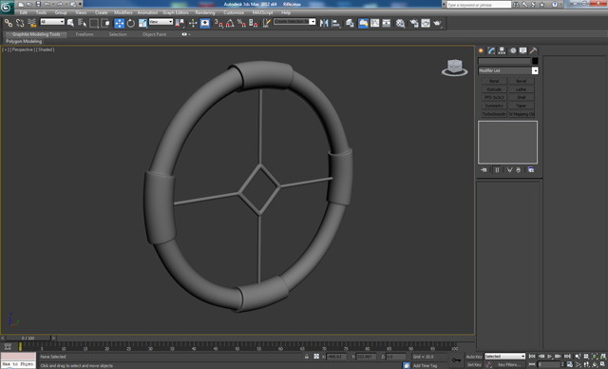The image size is (608, 369).
Task: Open the Tools menu
Action: [41, 12]
